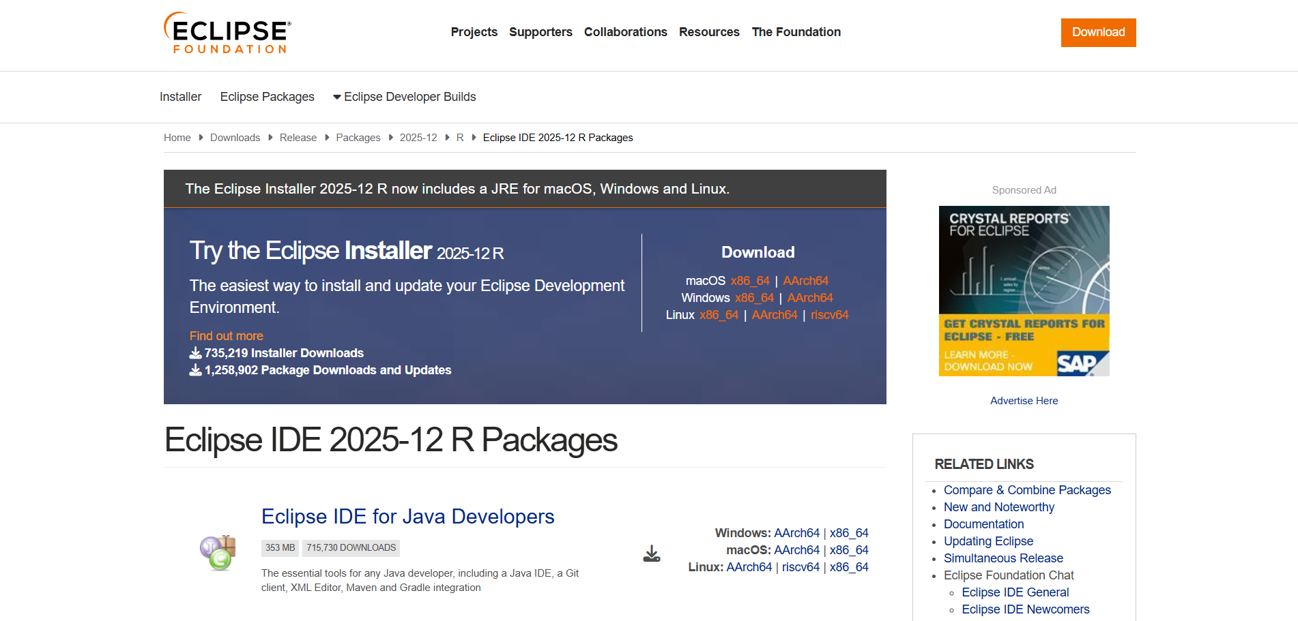Open Eclipse IDE for Java Developers page
The width and height of the screenshot is (1298, 621).
point(407,517)
